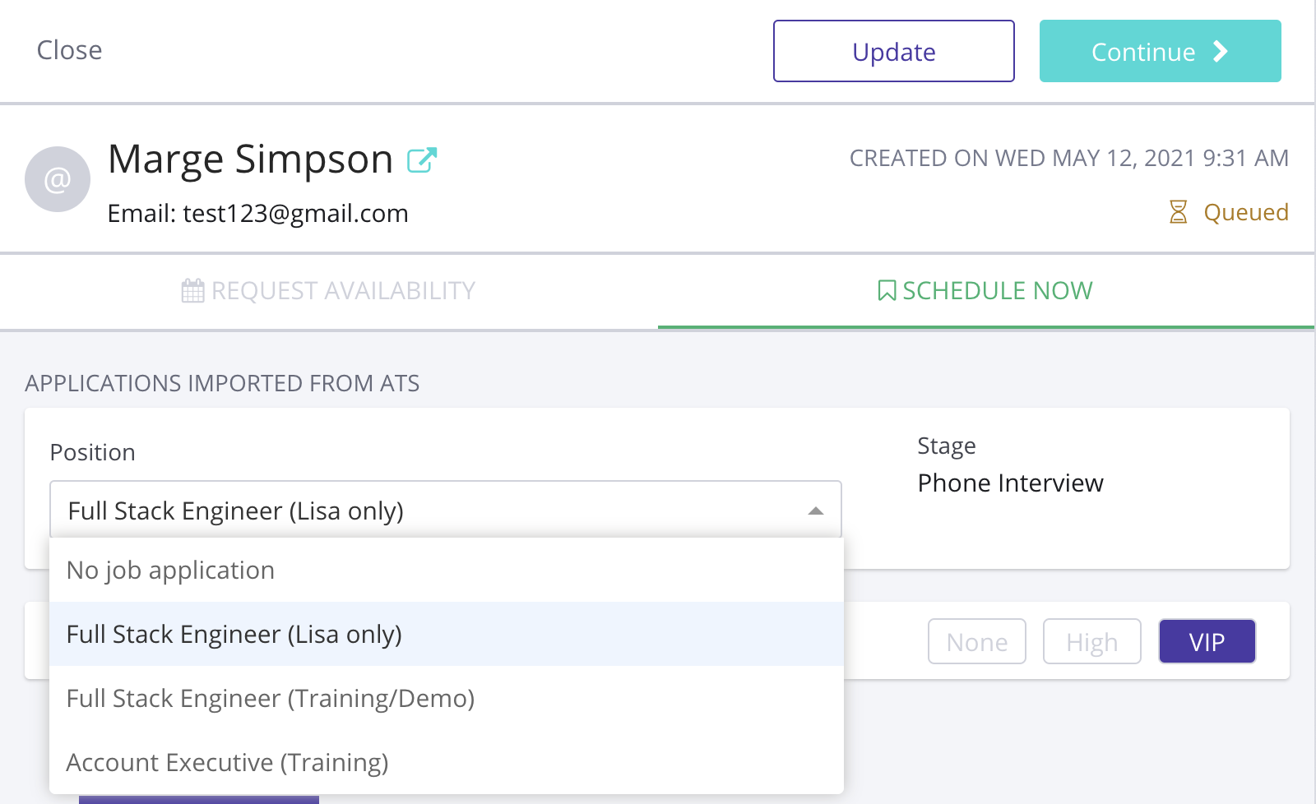Click the @ avatar icon
1316x804 pixels.
[x=58, y=179]
